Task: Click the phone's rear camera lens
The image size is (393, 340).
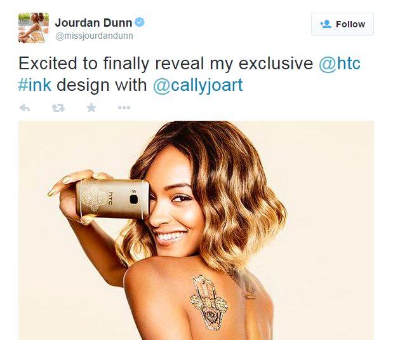Action: 134,200
